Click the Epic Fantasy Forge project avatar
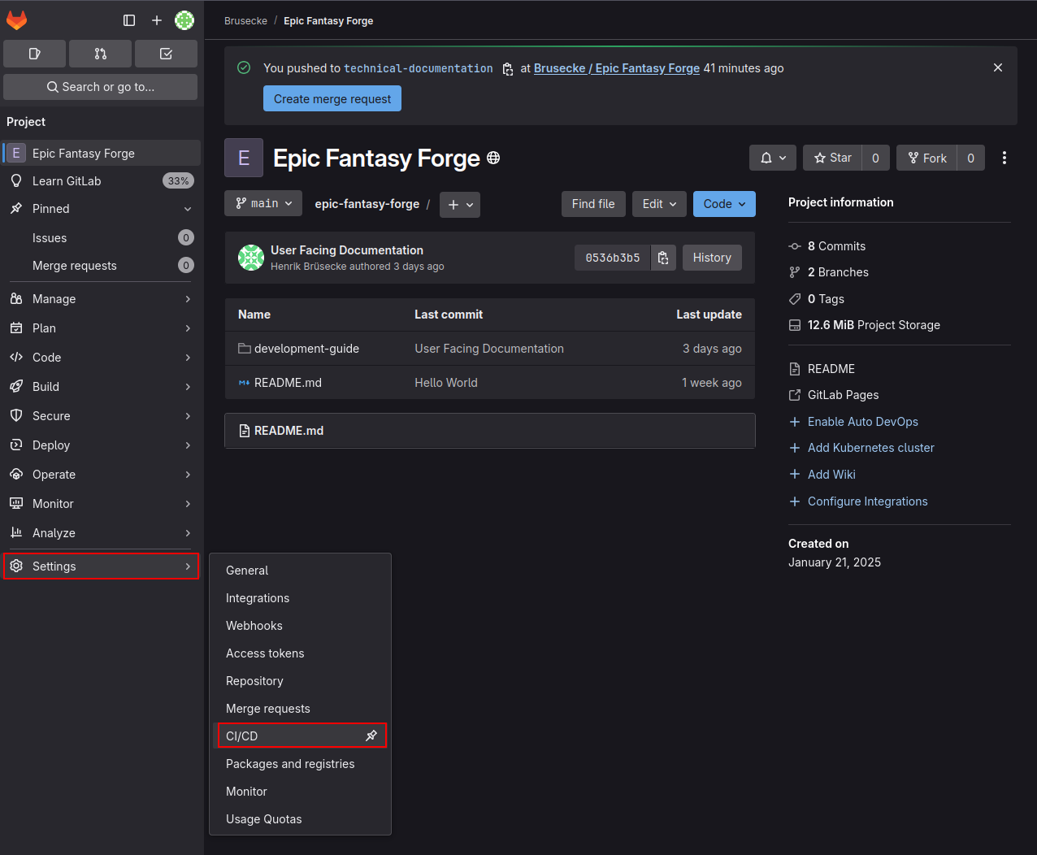This screenshot has width=1037, height=855. click(244, 158)
